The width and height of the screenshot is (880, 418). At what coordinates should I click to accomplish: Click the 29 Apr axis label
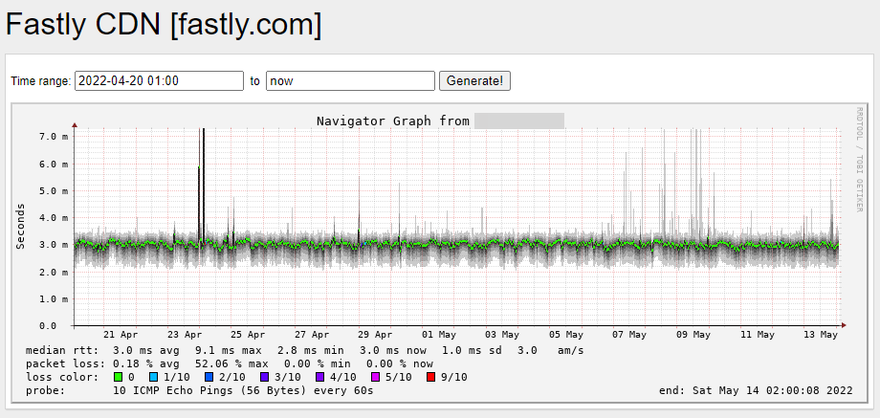point(376,335)
